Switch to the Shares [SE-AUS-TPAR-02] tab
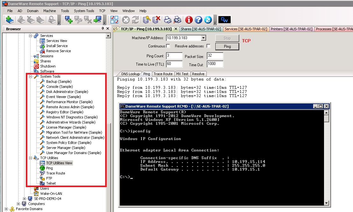The image size is (353, 212). coord(201,29)
